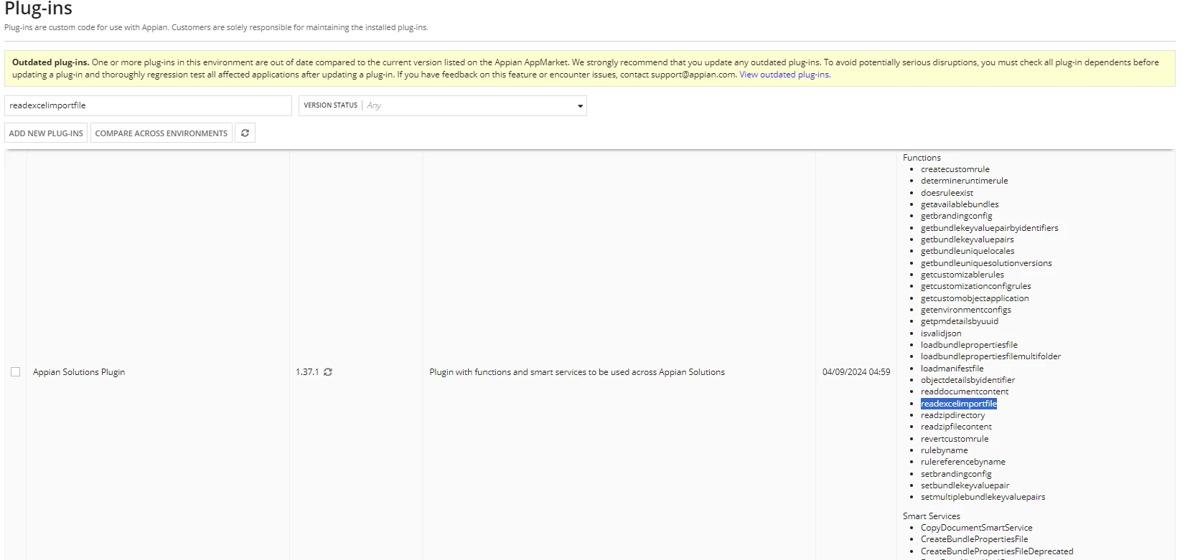
Task: Click the highlighted readexcelimportfile function entry
Action: 959,404
